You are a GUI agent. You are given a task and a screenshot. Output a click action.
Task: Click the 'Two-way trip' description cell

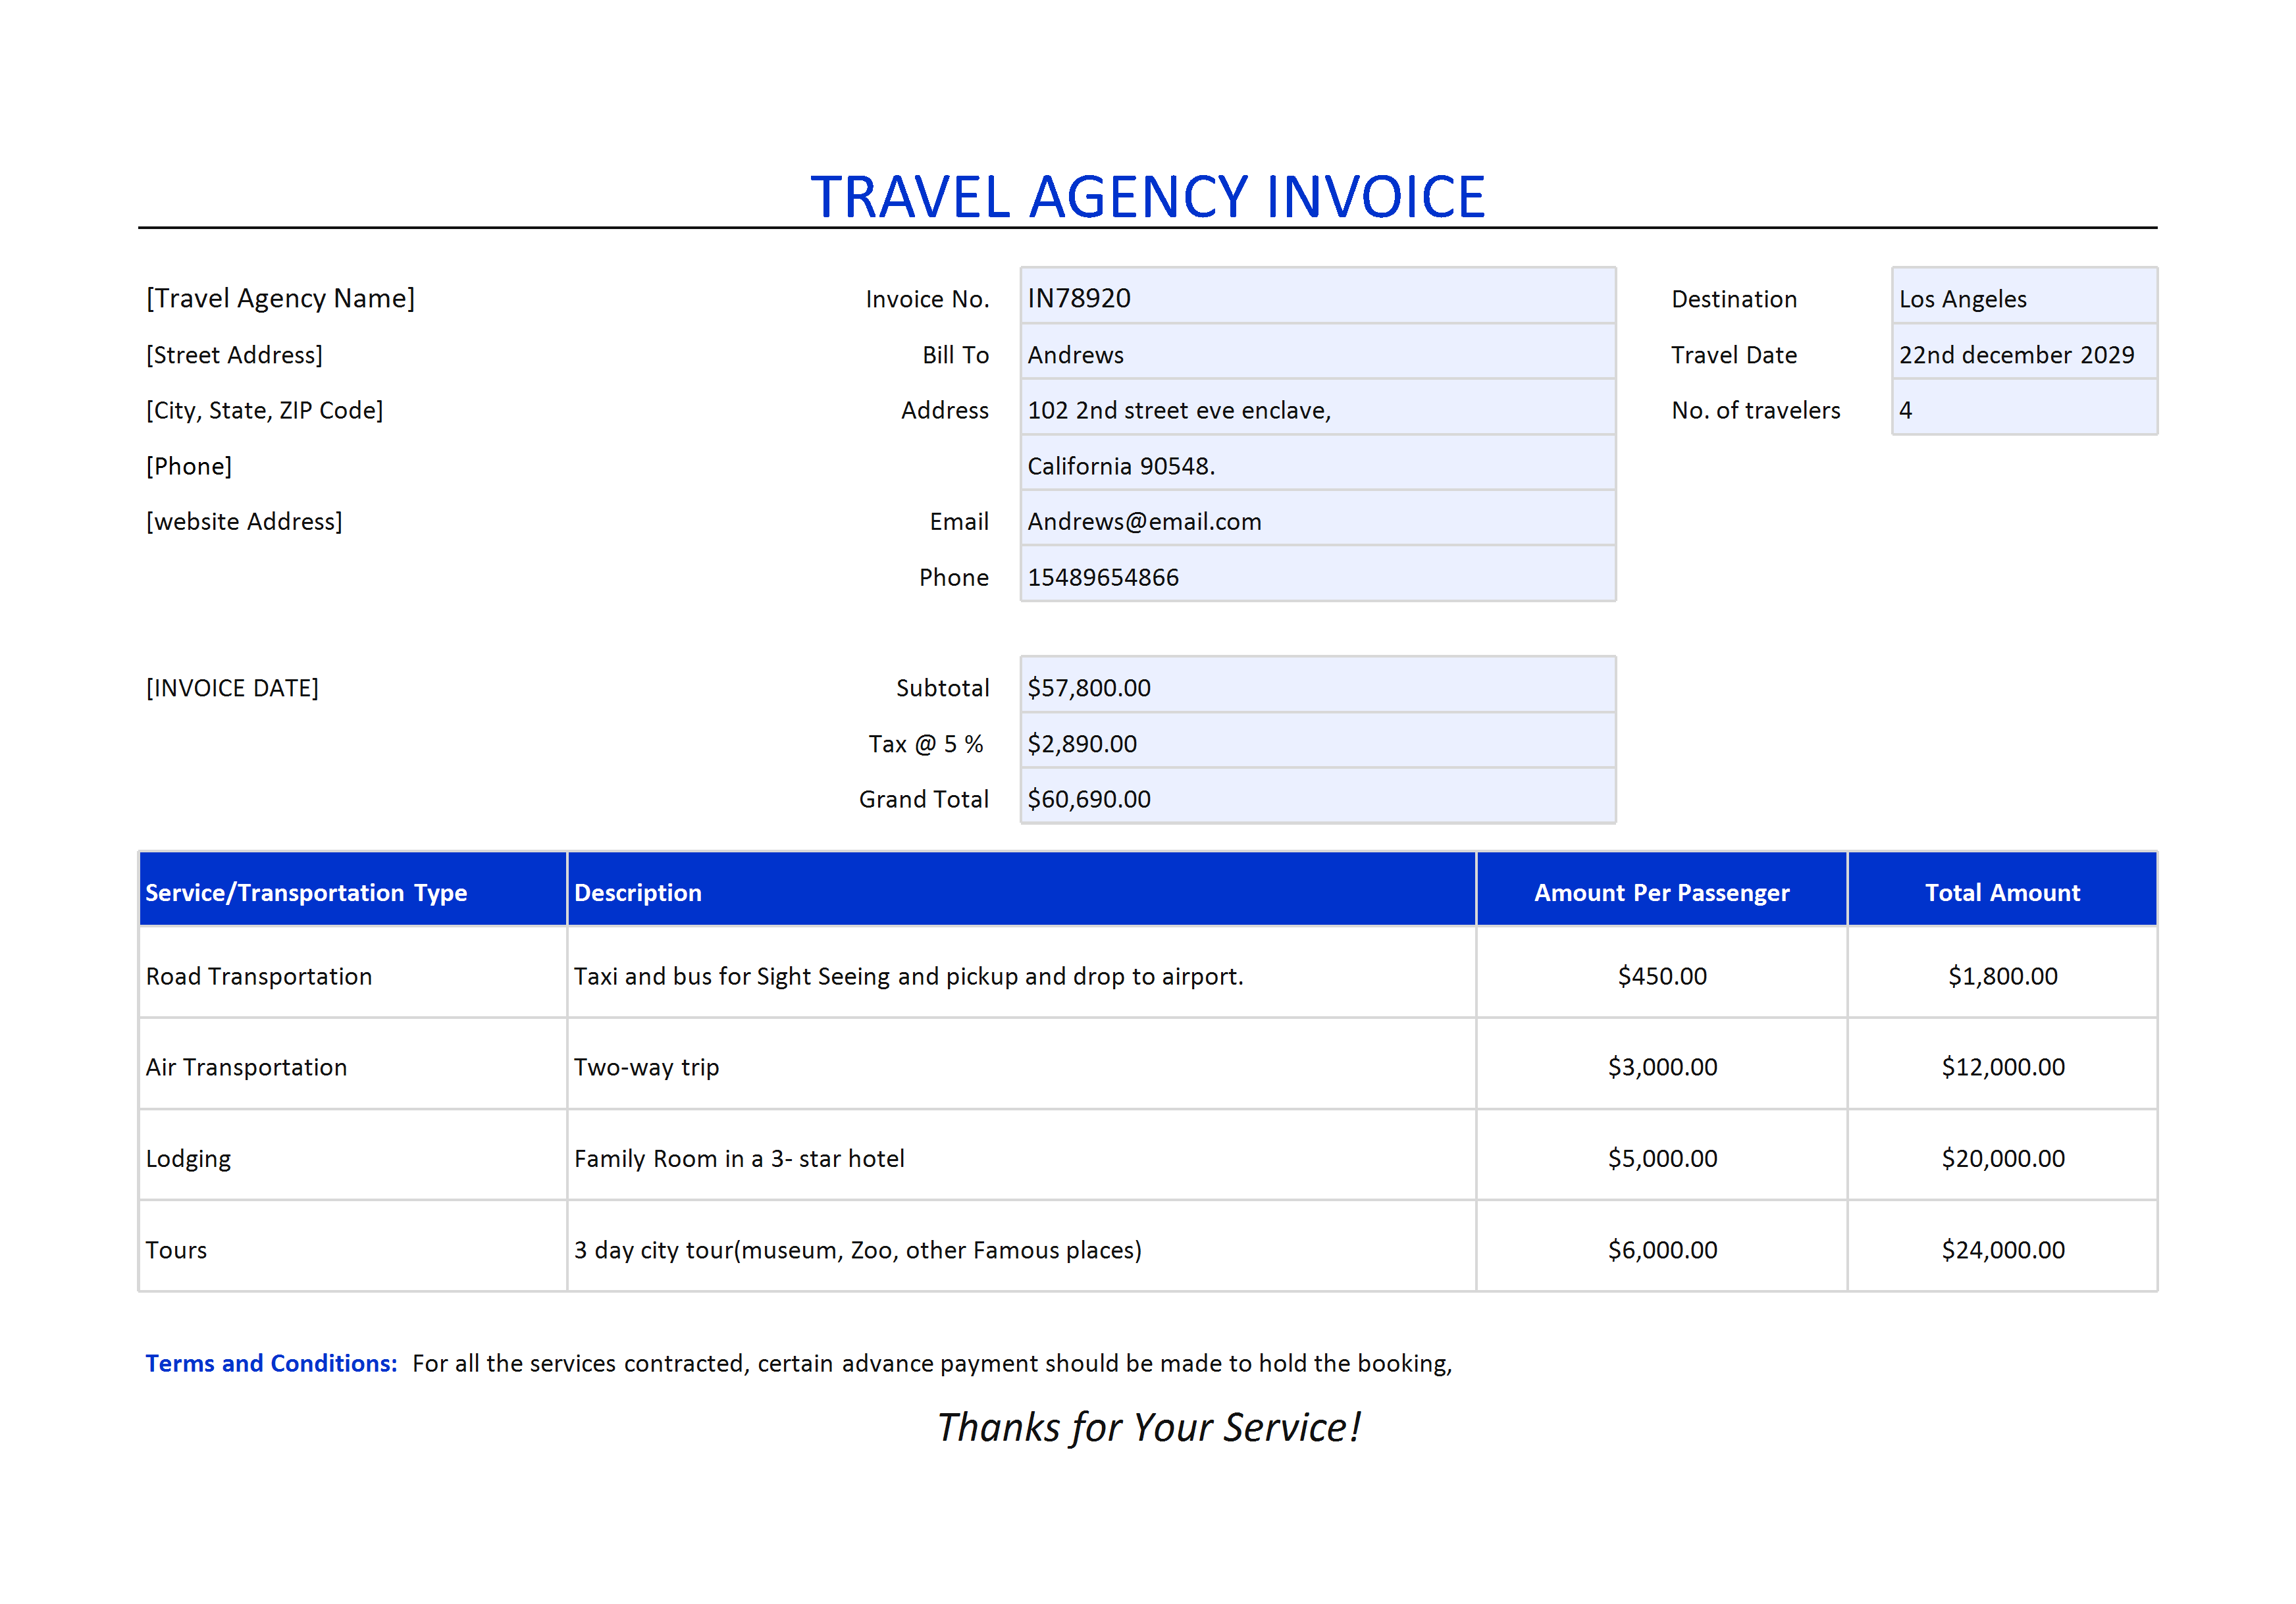[x=1021, y=1064]
